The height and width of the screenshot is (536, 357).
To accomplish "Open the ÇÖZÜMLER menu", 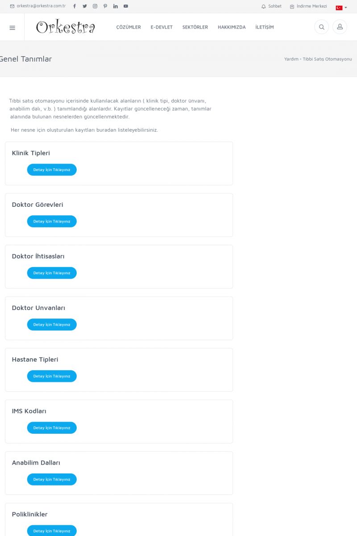I will pyautogui.click(x=129, y=27).
